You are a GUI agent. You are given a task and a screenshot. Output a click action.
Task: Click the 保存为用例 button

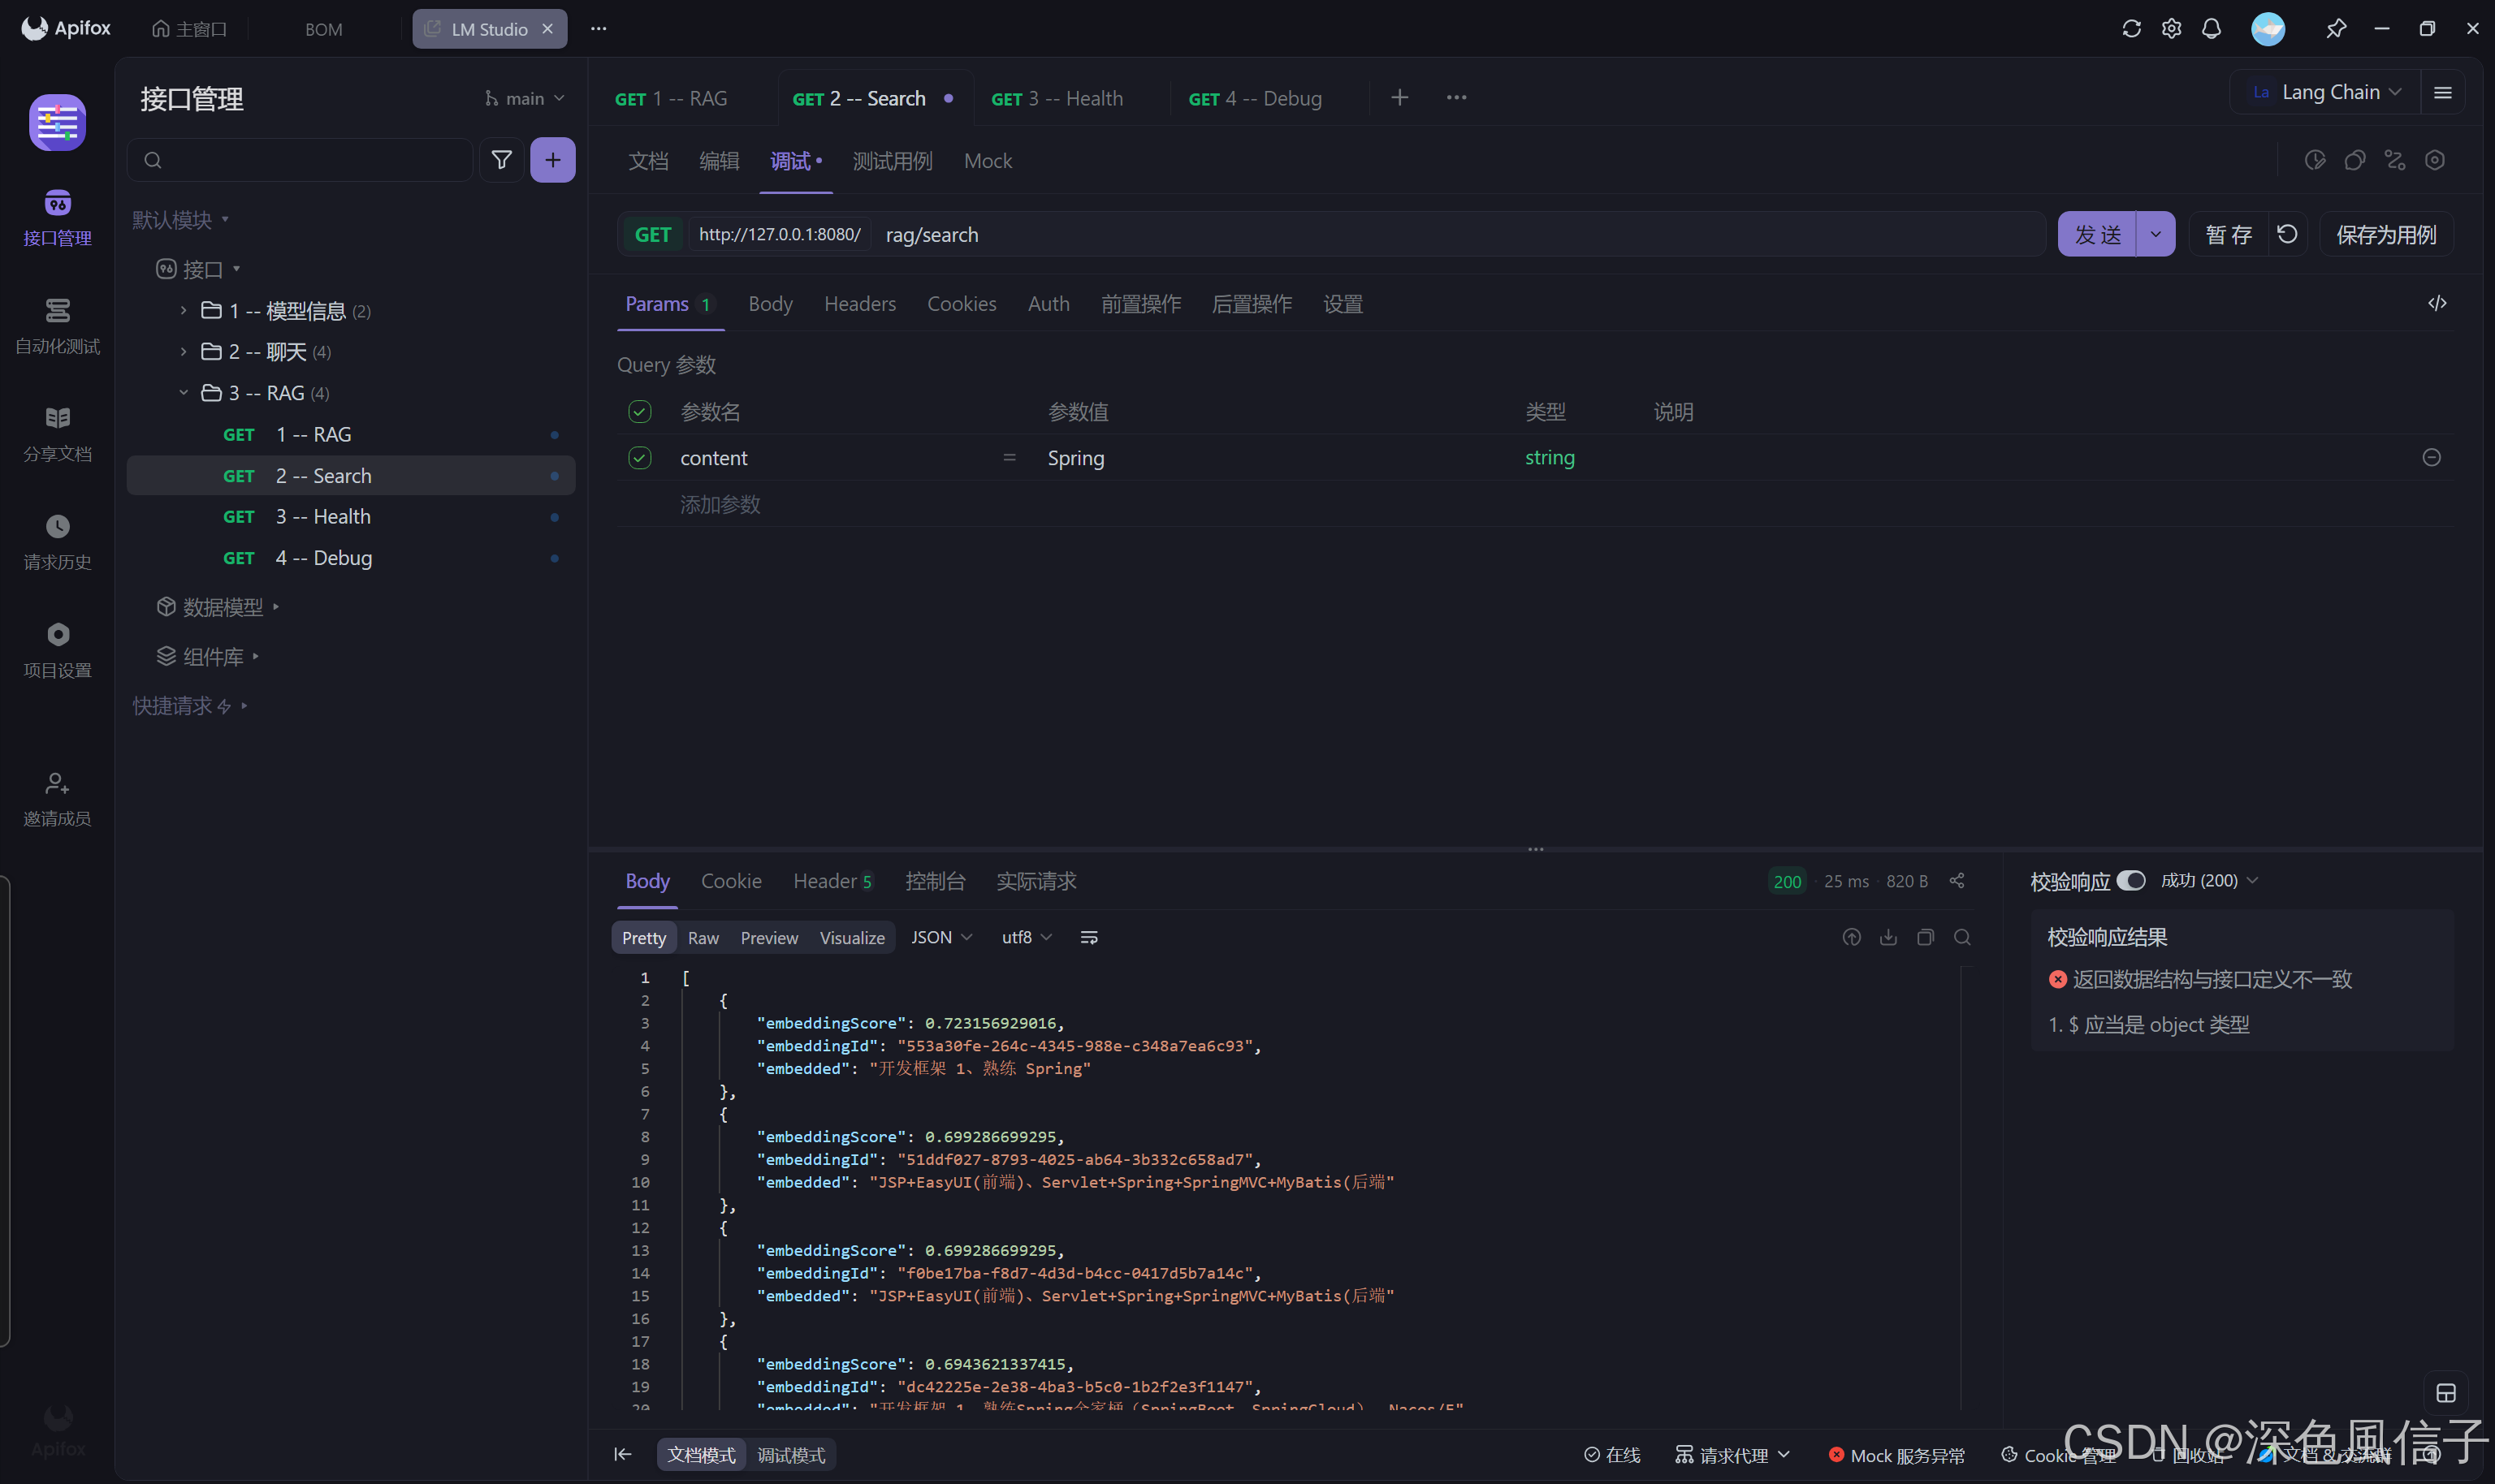tap(2385, 234)
